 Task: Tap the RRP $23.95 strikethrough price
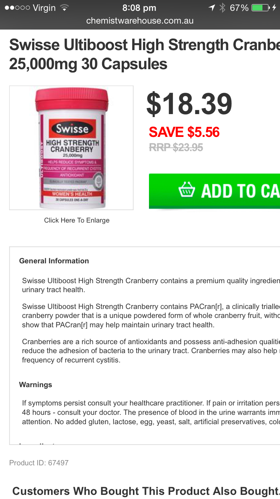tap(176, 147)
